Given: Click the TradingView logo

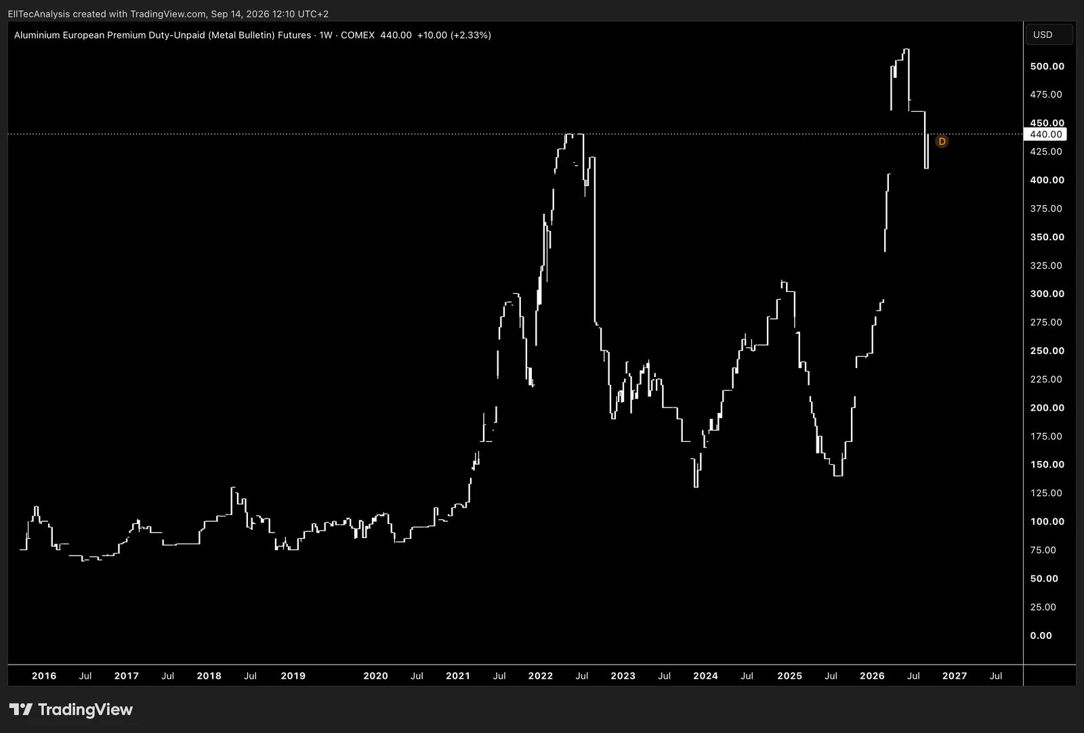Looking at the screenshot, I should [x=70, y=709].
